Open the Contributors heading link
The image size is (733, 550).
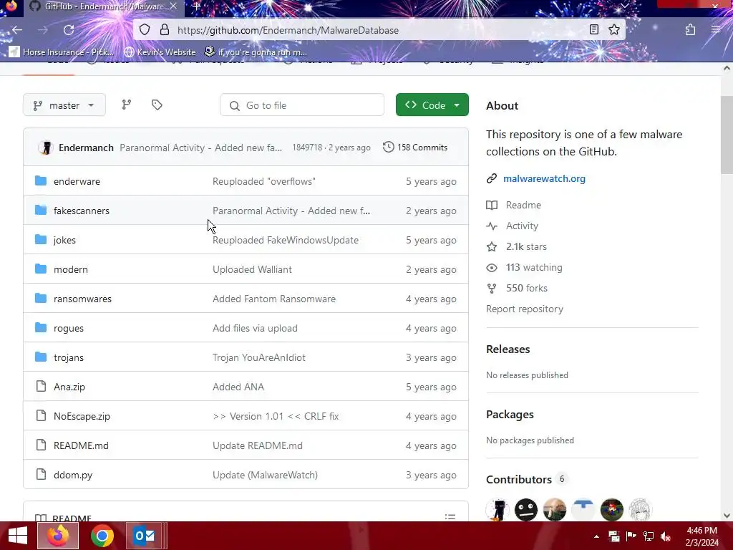(x=519, y=479)
